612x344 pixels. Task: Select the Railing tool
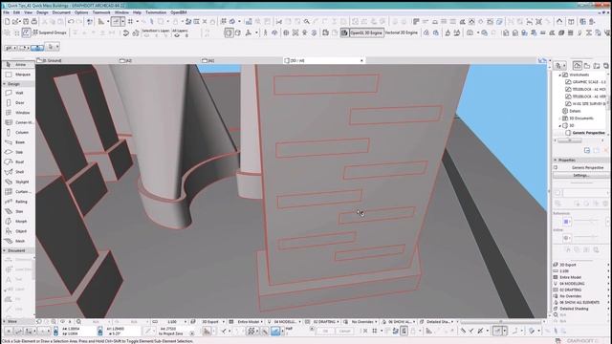[17, 202]
